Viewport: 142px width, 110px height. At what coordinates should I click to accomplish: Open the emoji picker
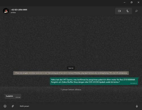point(5,106)
